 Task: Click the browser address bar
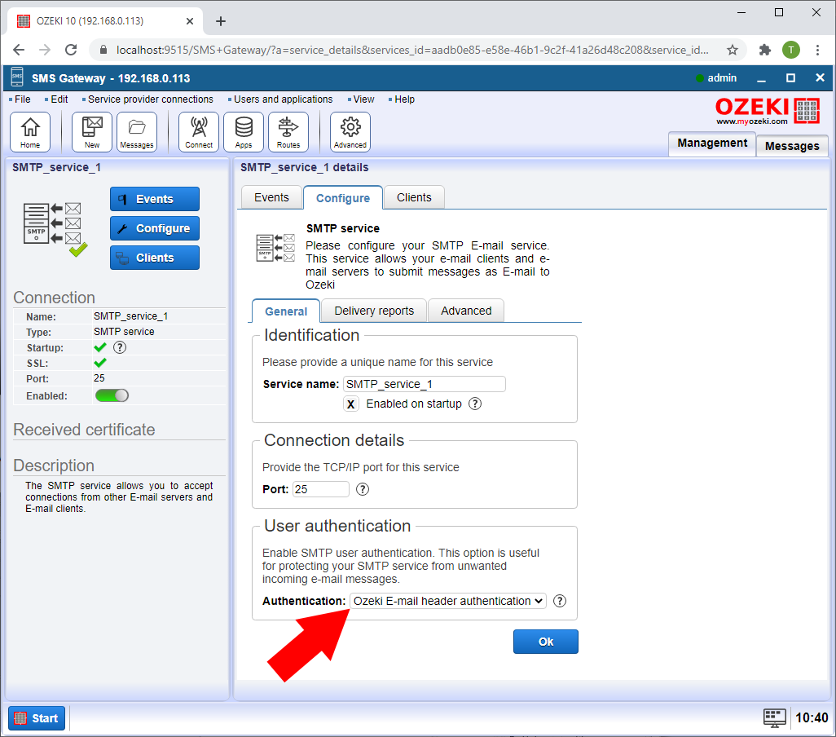[x=412, y=50]
